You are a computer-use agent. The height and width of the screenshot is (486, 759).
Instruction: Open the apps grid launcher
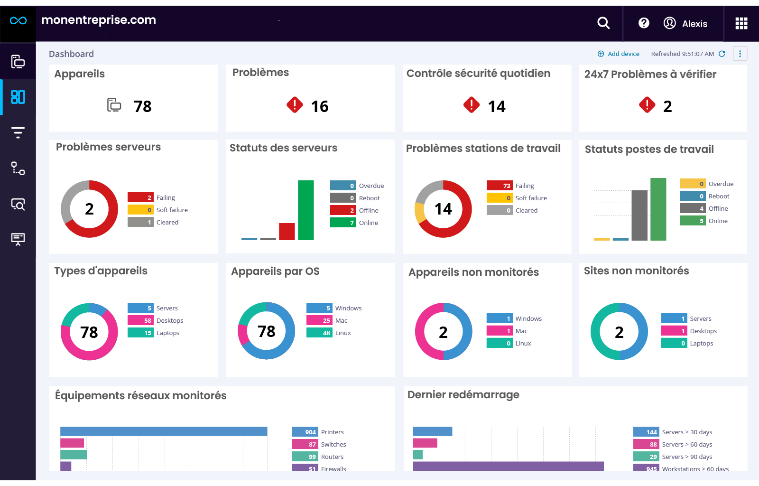tap(741, 23)
